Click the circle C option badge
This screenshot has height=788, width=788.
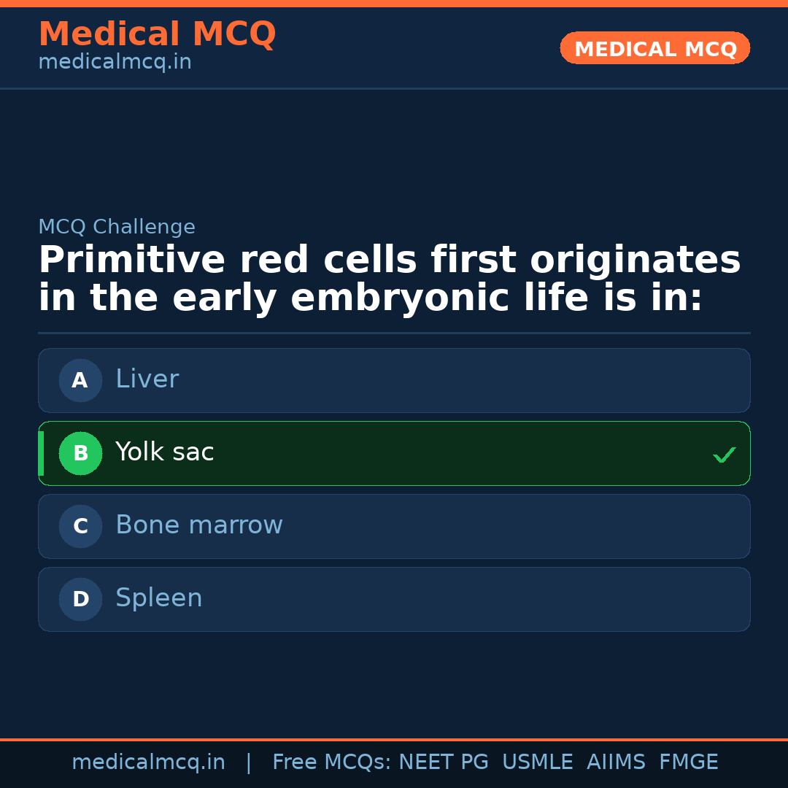point(80,526)
